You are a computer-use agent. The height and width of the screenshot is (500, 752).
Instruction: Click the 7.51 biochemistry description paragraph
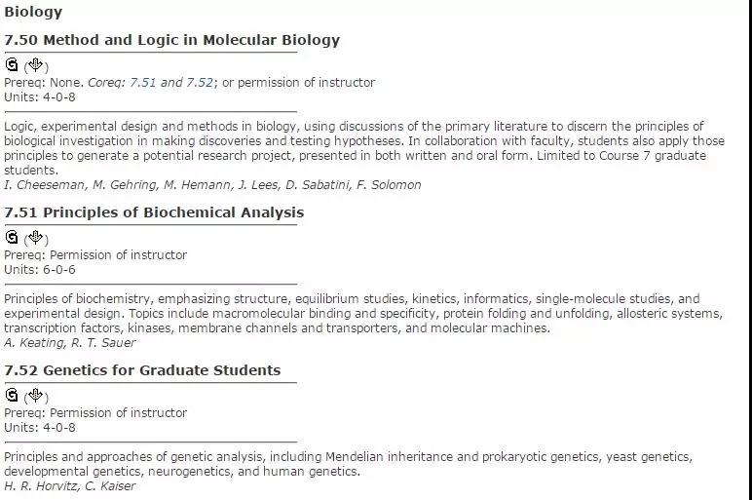(363, 313)
